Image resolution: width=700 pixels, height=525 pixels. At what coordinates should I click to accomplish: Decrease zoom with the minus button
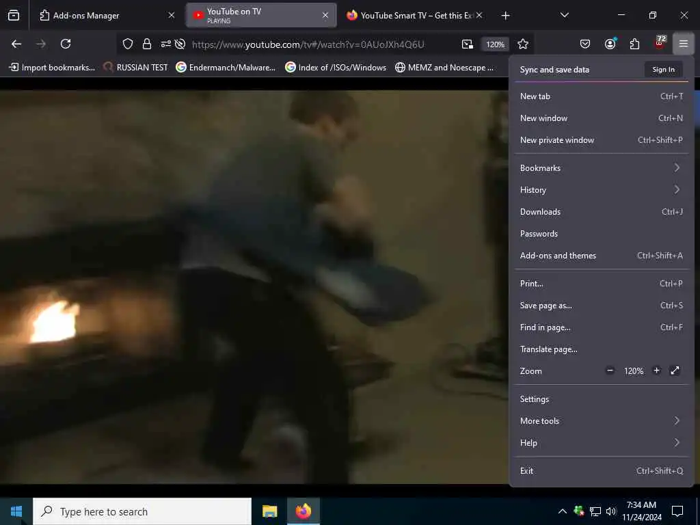pyautogui.click(x=610, y=371)
